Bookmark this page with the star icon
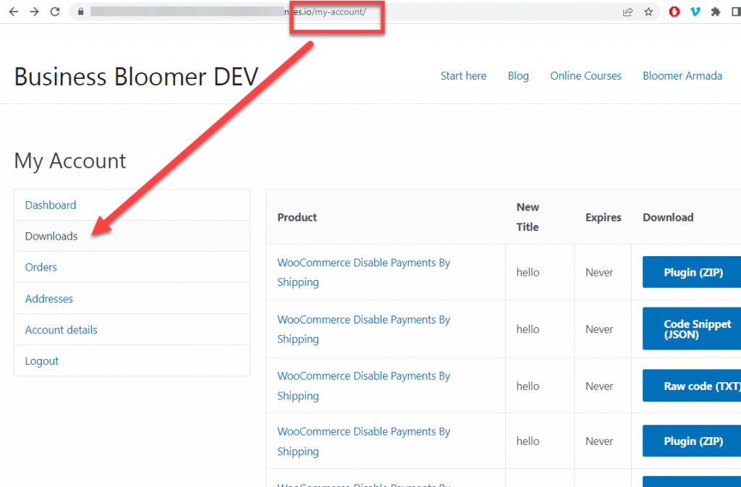Screen dimensions: 741x487 (x=648, y=12)
